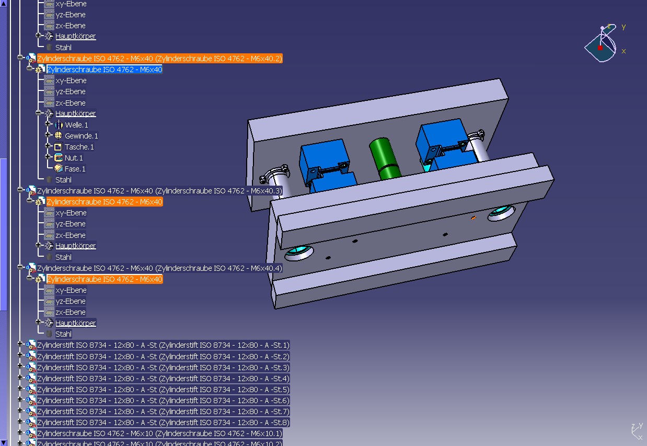Click tree scrollbar up arrow
This screenshot has height=446, width=647.
coord(4,3)
